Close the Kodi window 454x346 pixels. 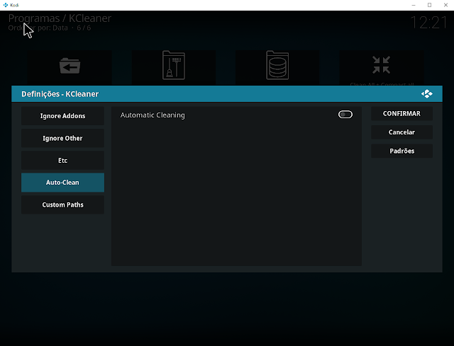pyautogui.click(x=446, y=5)
